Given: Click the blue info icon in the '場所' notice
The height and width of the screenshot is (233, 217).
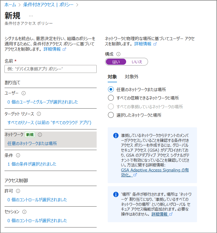Looking at the screenshot, I should tap(116, 194).
